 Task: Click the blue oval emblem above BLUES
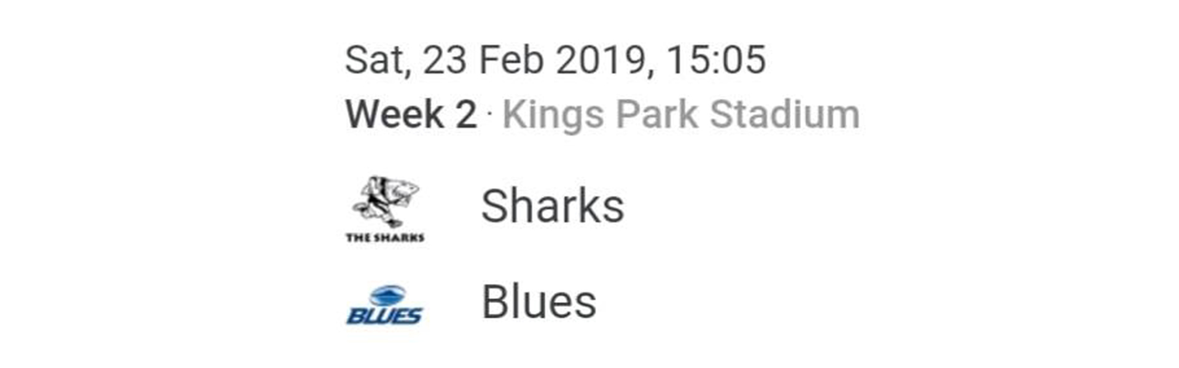tap(387, 295)
